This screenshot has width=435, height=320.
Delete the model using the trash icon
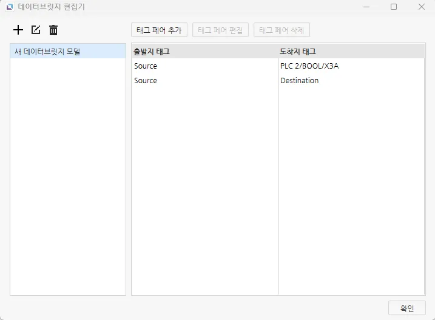53,30
